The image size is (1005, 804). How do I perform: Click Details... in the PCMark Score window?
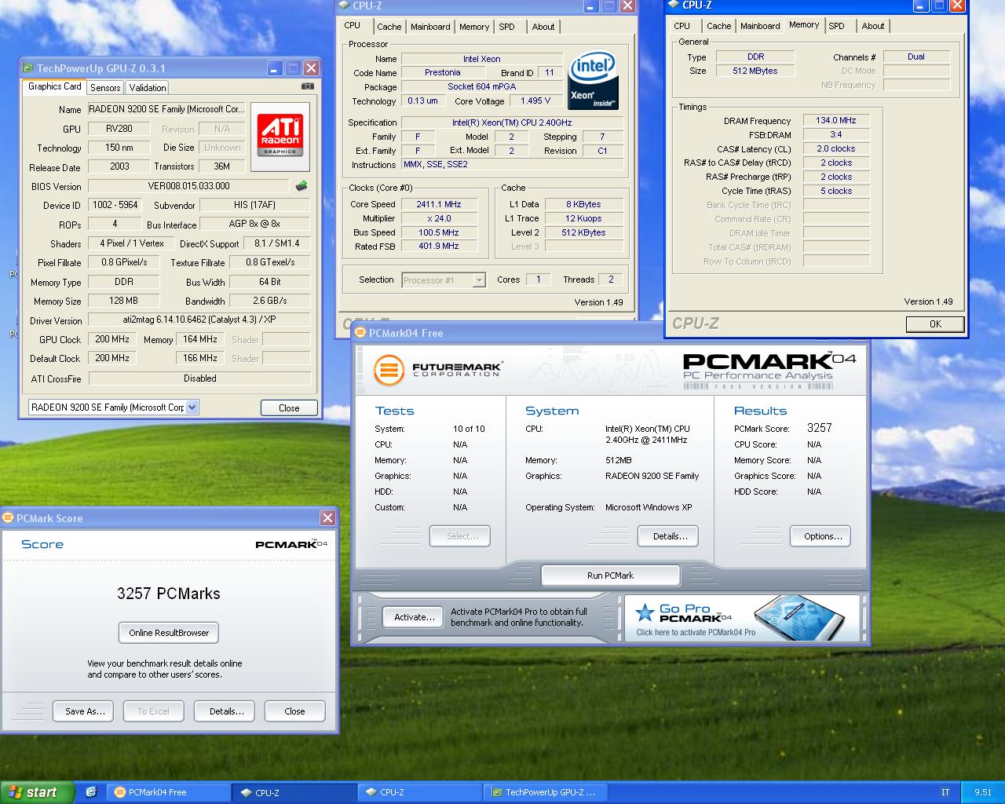coord(226,711)
